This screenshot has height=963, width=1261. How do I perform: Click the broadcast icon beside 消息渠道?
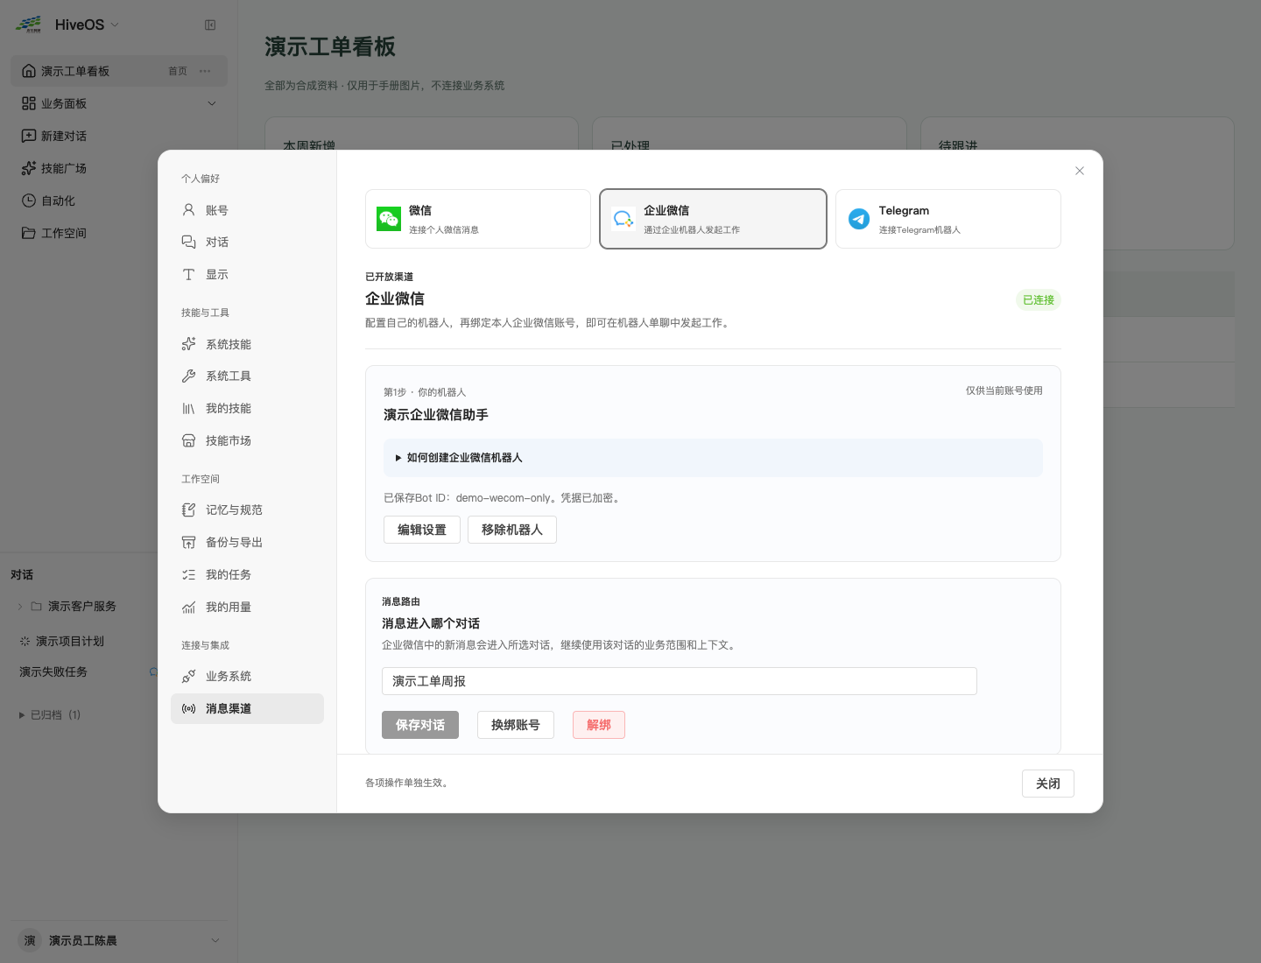coord(188,708)
